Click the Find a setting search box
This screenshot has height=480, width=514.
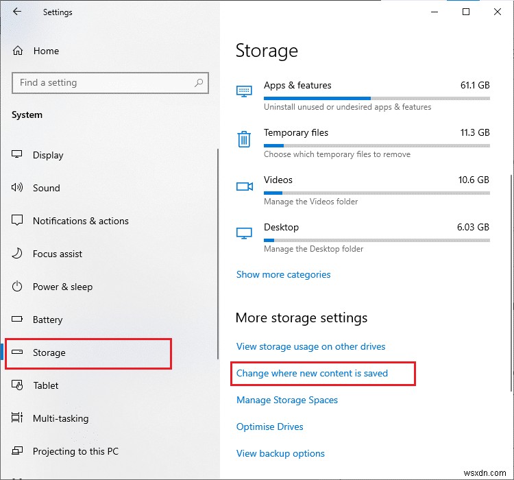coord(103,83)
